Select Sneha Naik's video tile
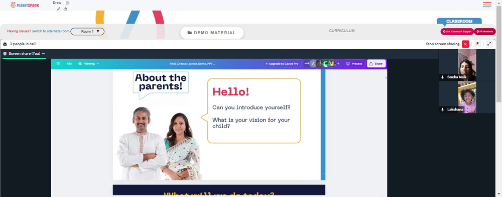 467,65
